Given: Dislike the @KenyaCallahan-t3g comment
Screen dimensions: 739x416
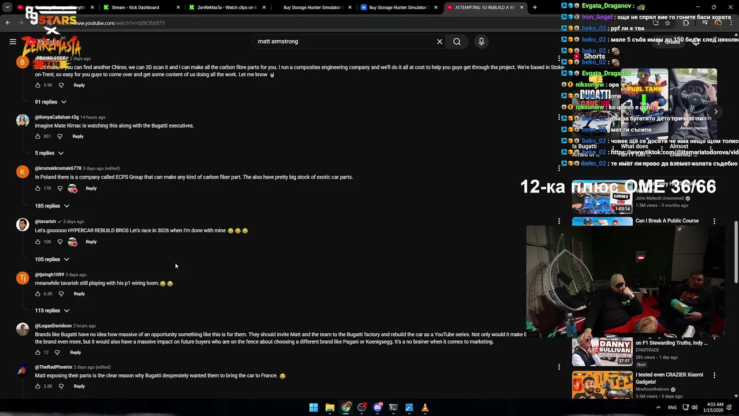Looking at the screenshot, I should [x=59, y=136].
